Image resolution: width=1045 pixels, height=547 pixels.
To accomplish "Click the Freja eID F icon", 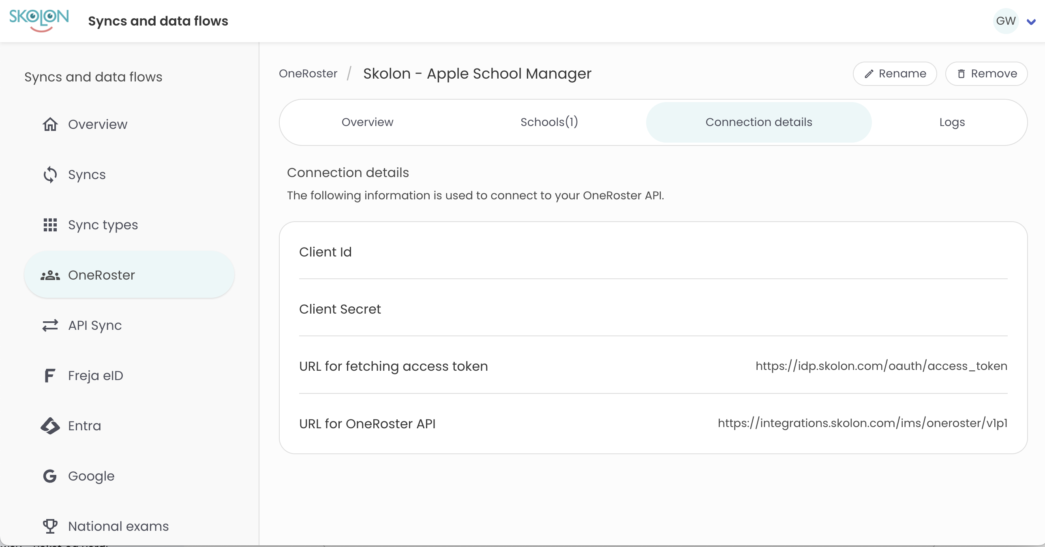I will click(x=49, y=376).
